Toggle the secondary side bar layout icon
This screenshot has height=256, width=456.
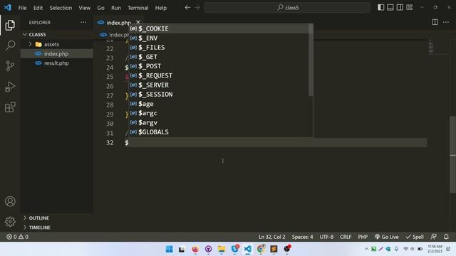(x=400, y=8)
